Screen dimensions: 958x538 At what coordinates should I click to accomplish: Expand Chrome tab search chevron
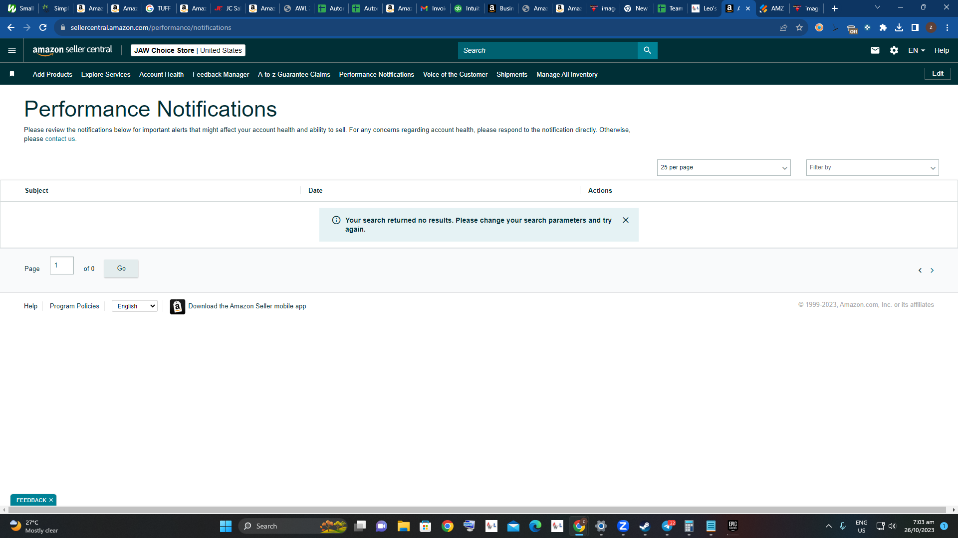tap(878, 7)
